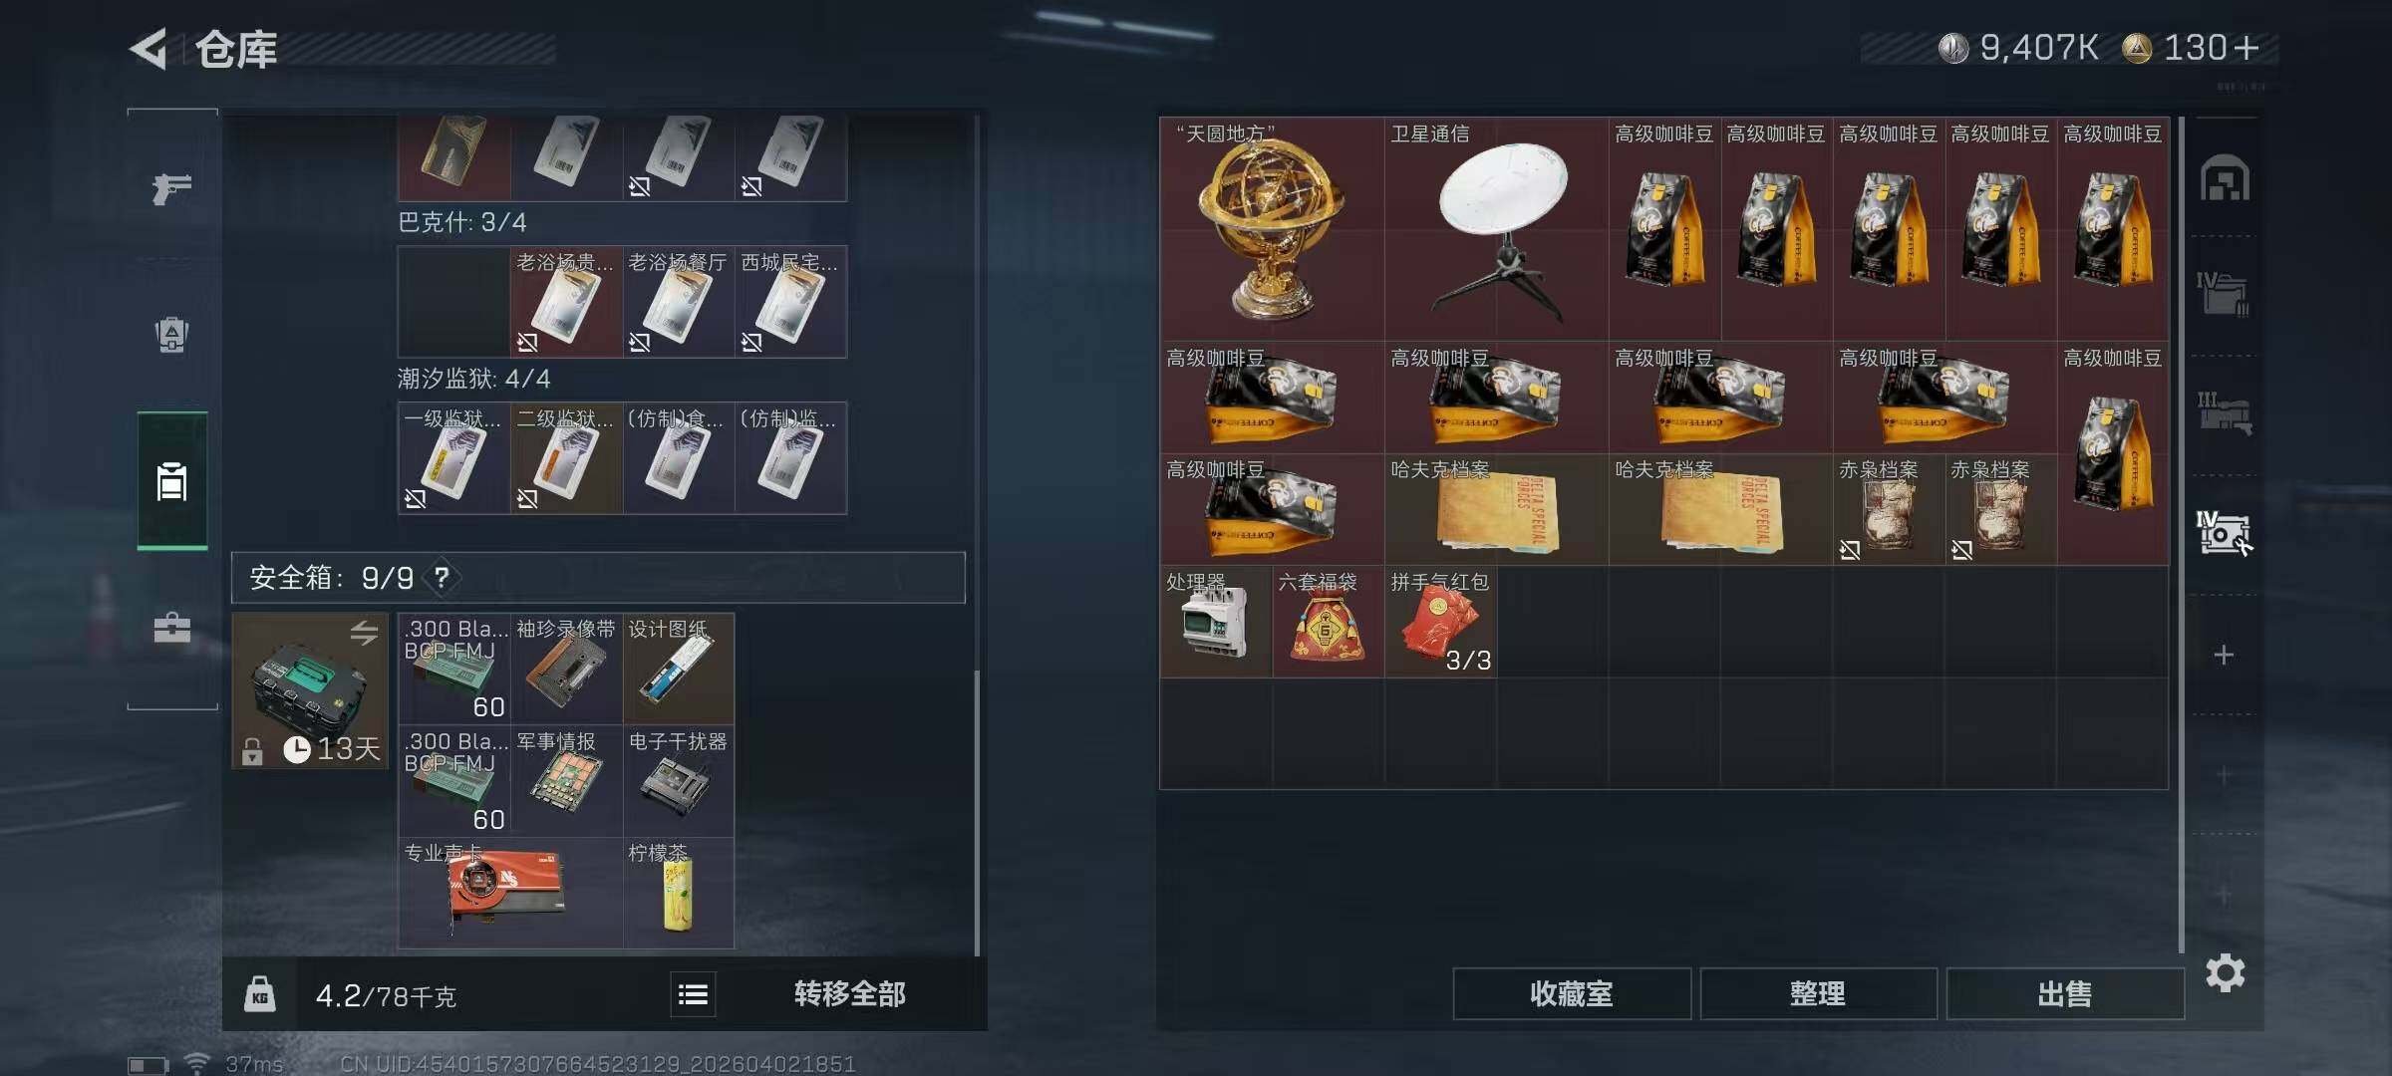Open the briefcase category sidebar icon

coord(171,628)
